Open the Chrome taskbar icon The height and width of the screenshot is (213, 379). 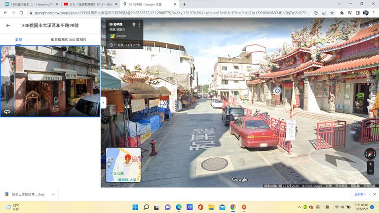[x=233, y=207]
